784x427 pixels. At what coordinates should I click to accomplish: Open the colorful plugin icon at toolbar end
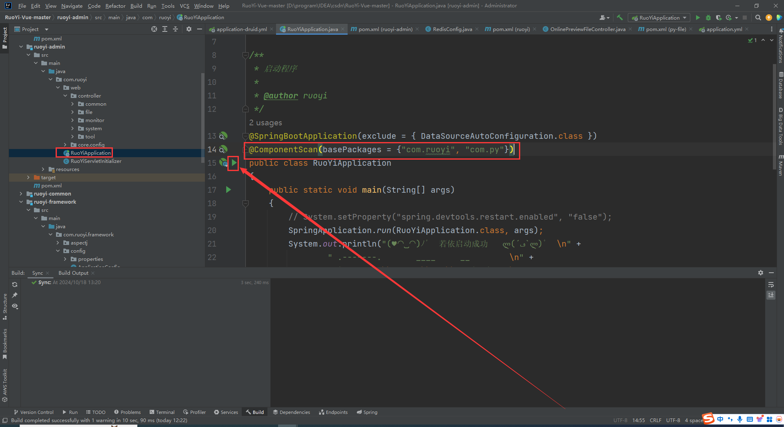[779, 18]
